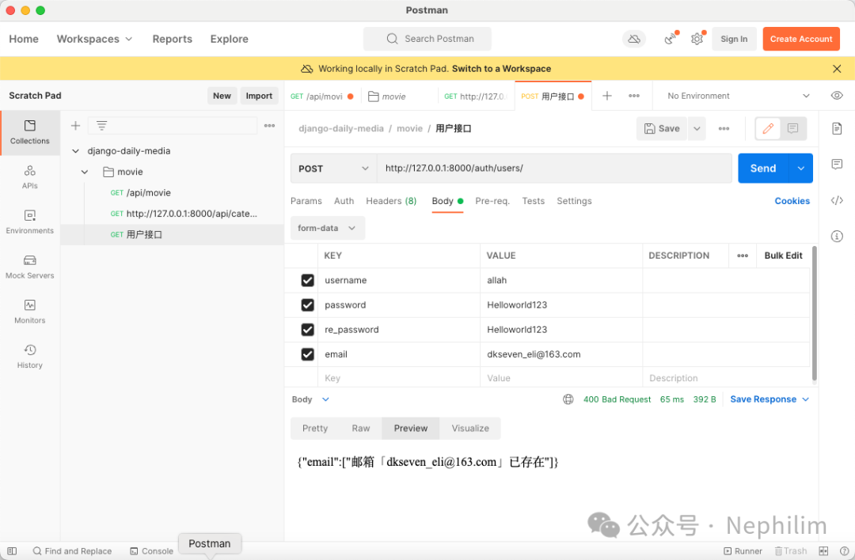This screenshot has width=855, height=560.
Task: Select the Visualize response view
Action: pyautogui.click(x=470, y=428)
